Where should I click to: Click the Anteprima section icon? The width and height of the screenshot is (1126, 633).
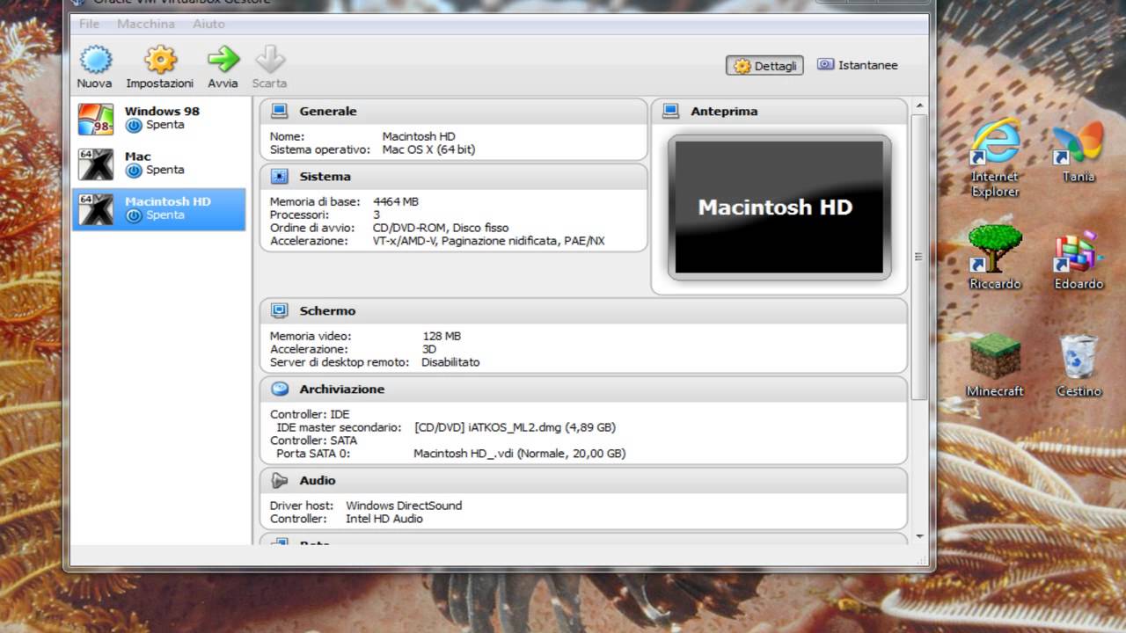670,111
